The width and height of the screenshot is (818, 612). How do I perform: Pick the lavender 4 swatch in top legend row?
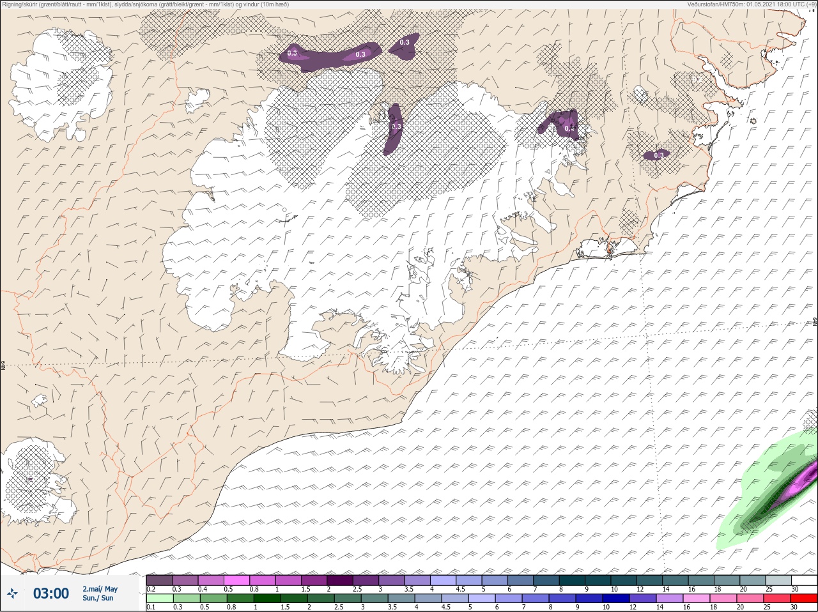tap(444, 580)
